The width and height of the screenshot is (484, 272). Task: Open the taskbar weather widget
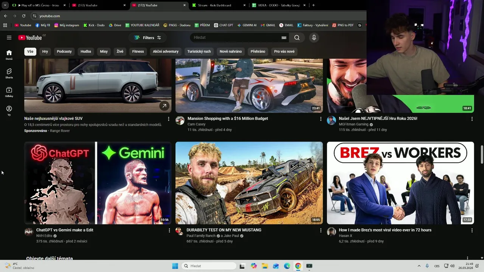tap(19, 266)
